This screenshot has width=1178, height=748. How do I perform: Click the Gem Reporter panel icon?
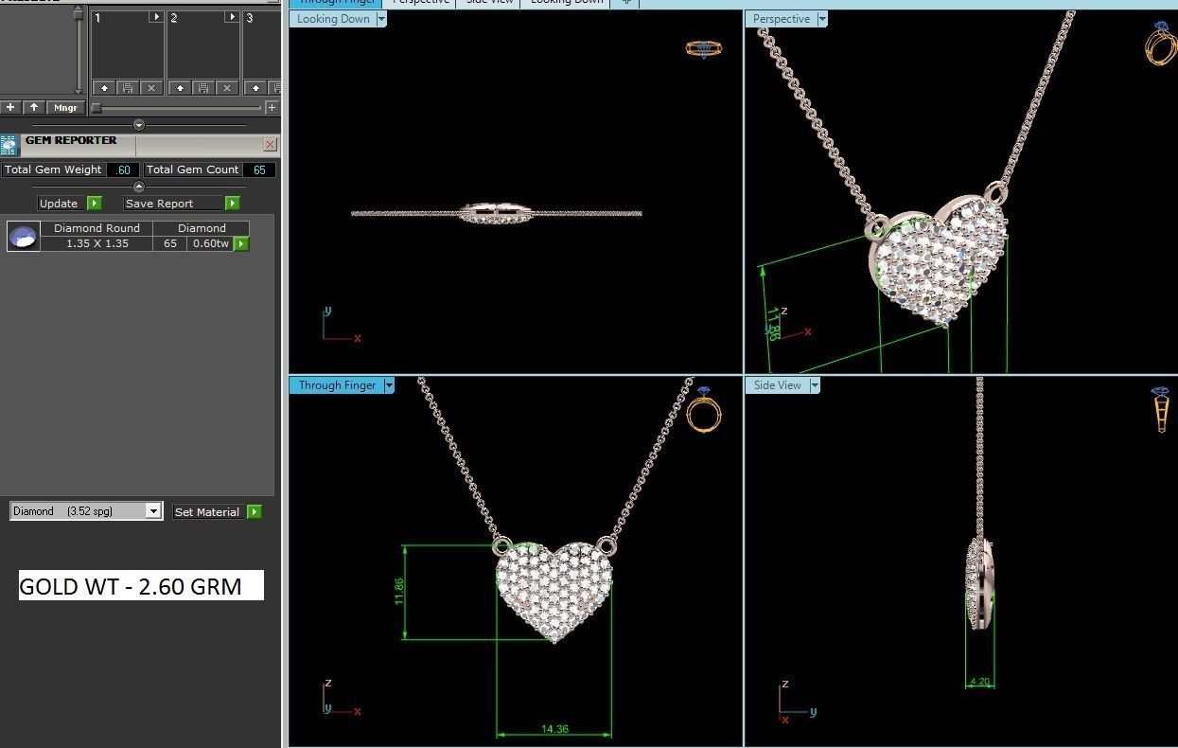click(x=9, y=145)
